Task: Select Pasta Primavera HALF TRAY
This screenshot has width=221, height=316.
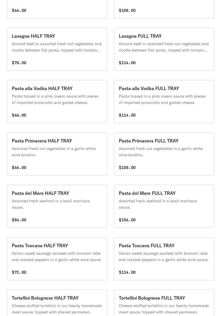Action: coord(42,141)
